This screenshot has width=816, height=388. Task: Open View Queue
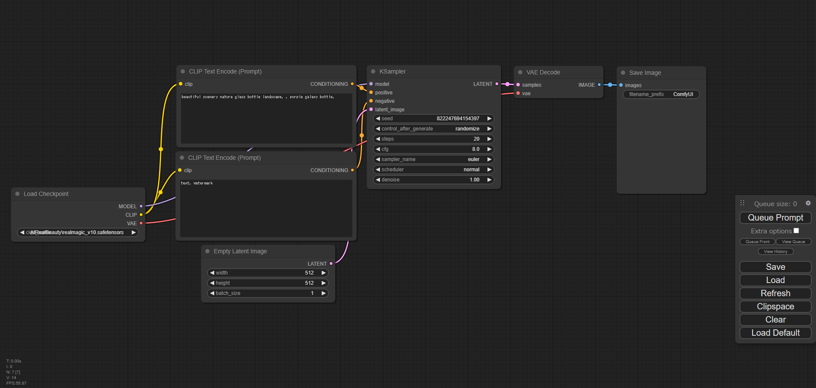tap(793, 242)
